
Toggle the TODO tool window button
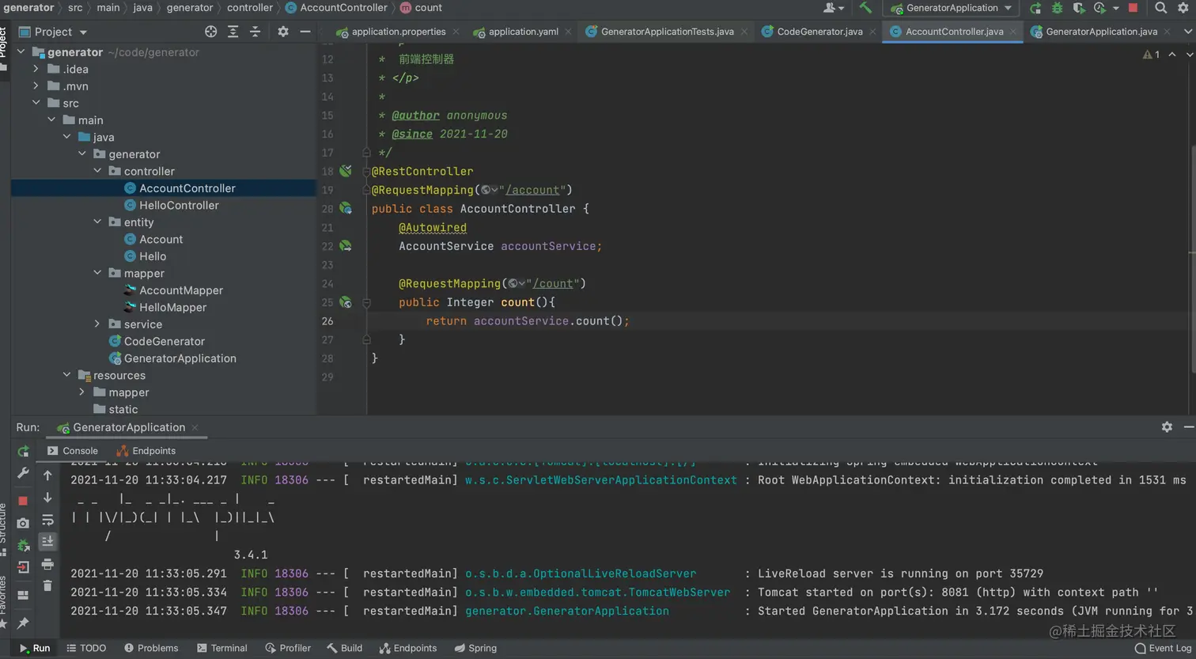pos(85,648)
